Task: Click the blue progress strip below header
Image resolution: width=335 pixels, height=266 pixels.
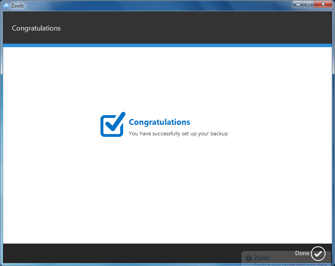Action: [x=167, y=46]
